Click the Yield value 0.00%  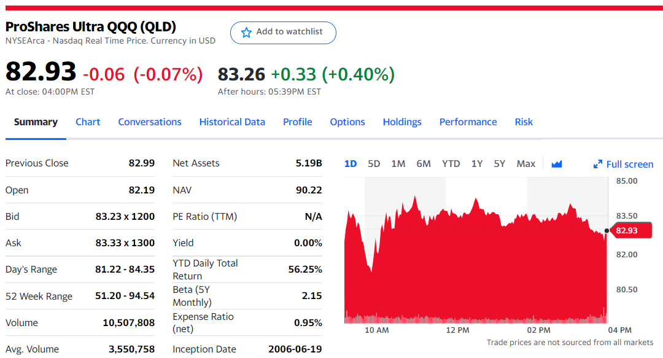(308, 243)
